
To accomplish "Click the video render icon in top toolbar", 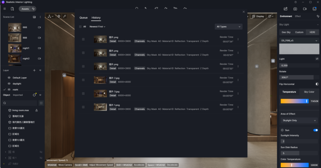I will pos(304,9).
